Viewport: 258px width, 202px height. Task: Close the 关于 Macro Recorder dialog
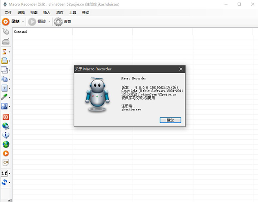[x=181, y=69]
